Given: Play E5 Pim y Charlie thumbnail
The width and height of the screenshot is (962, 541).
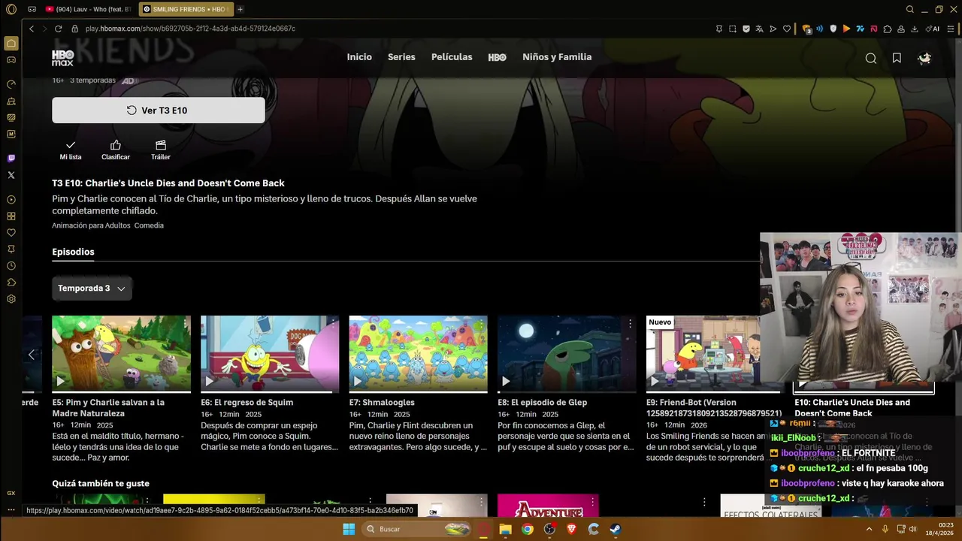Looking at the screenshot, I should (x=121, y=354).
